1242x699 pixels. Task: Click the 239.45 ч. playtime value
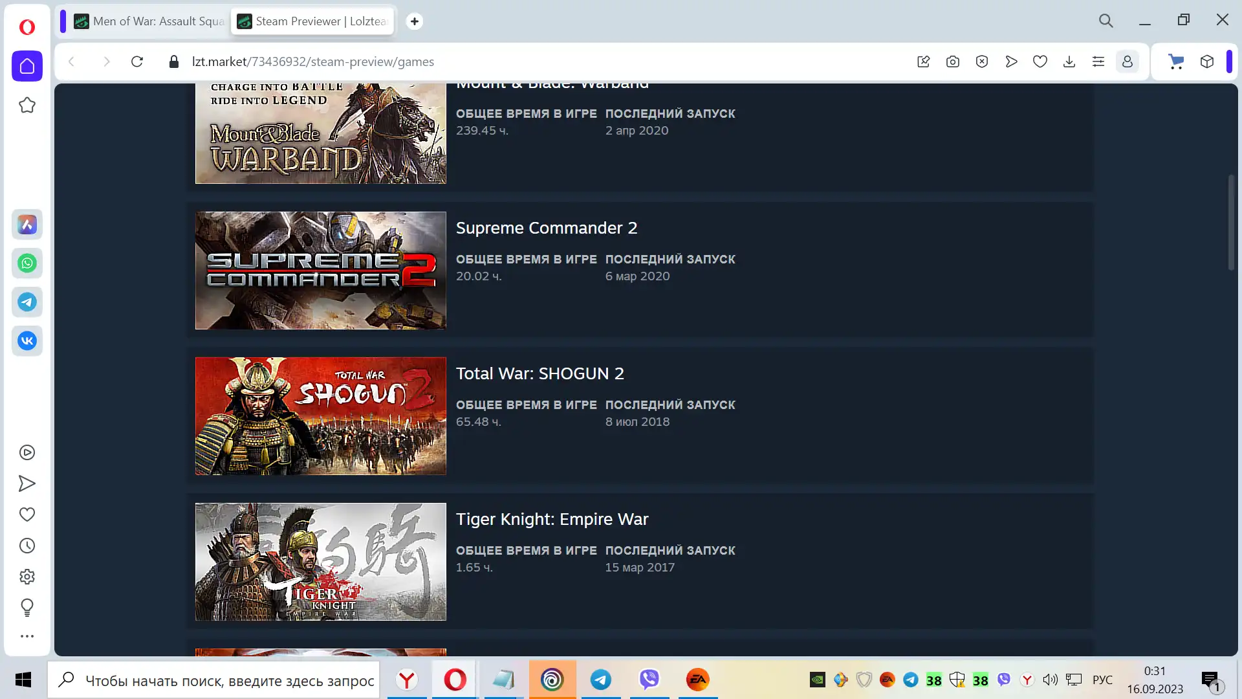[x=482, y=130]
